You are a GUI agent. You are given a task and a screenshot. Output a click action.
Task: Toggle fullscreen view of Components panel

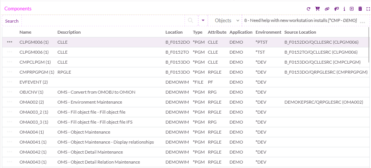(x=367, y=9)
